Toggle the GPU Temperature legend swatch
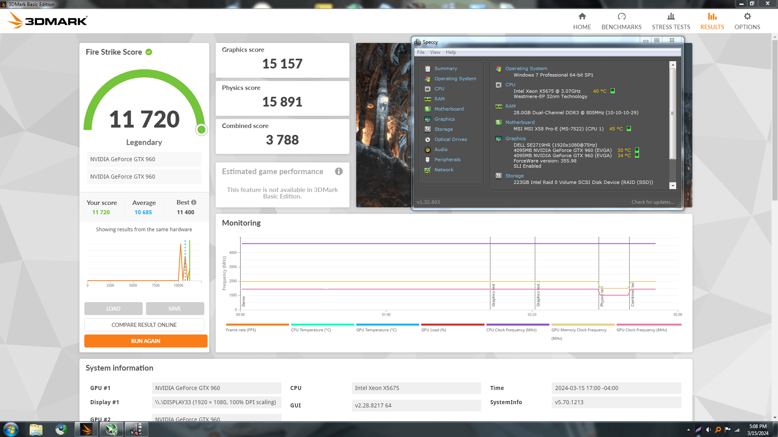778x437 pixels. [388, 324]
